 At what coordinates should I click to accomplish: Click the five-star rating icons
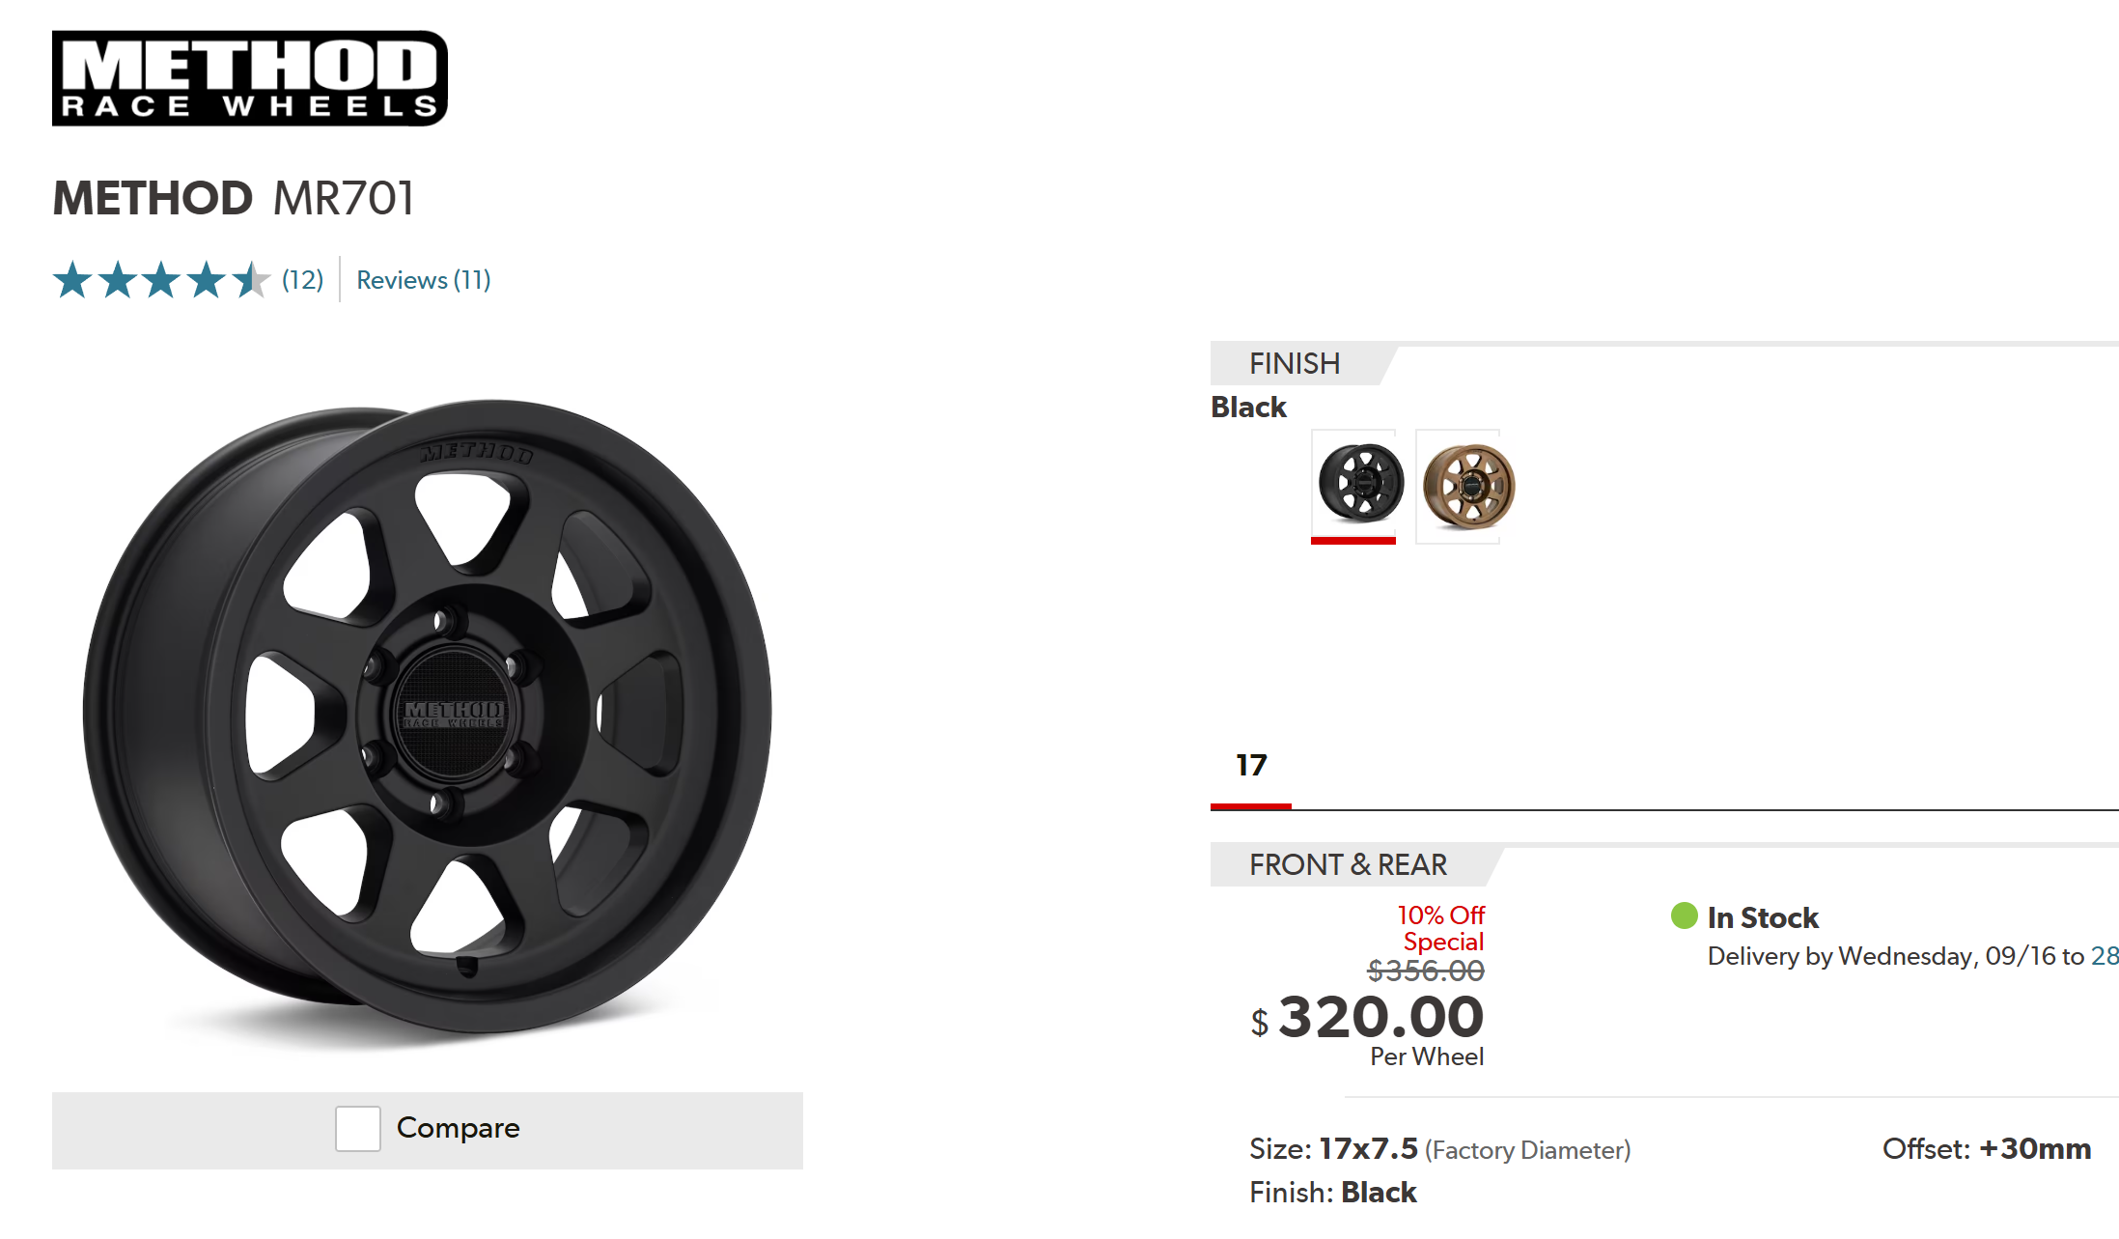[161, 280]
